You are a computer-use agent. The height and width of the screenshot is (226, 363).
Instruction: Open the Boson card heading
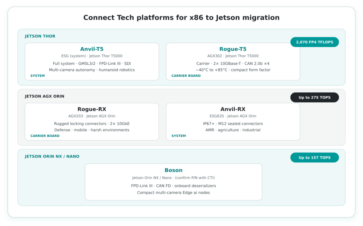(x=173, y=170)
